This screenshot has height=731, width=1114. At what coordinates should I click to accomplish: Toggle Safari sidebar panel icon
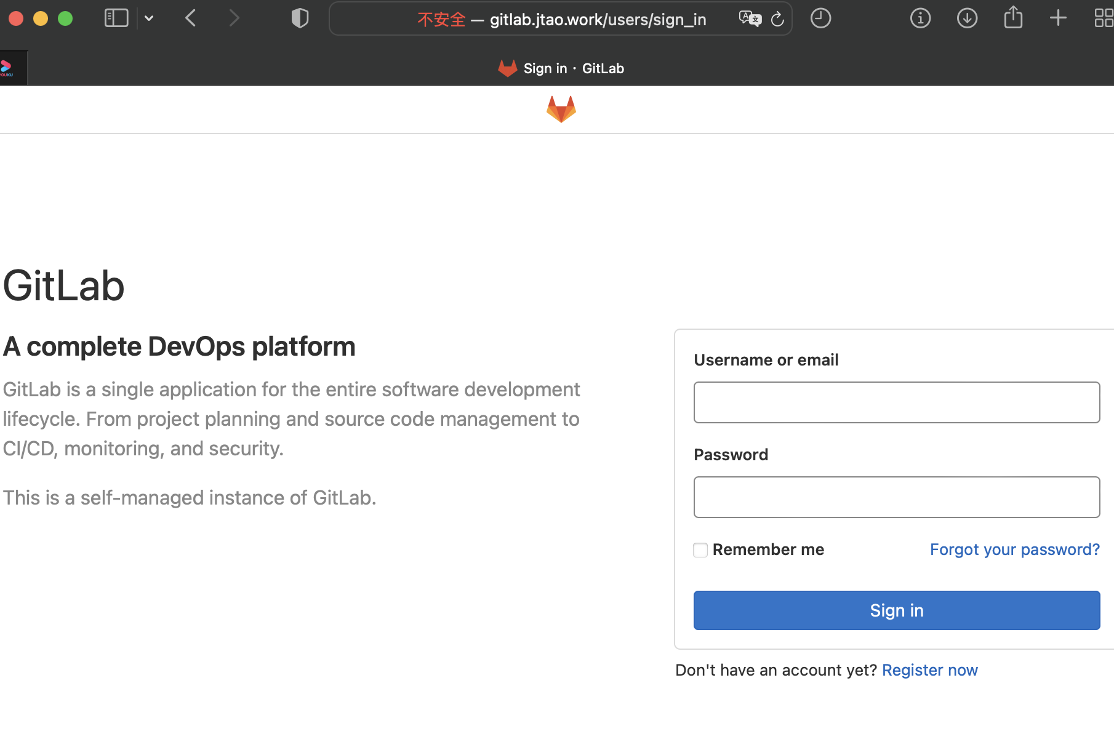116,18
